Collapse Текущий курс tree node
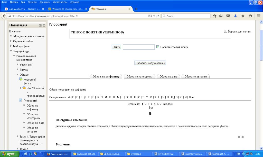 click(11, 51)
